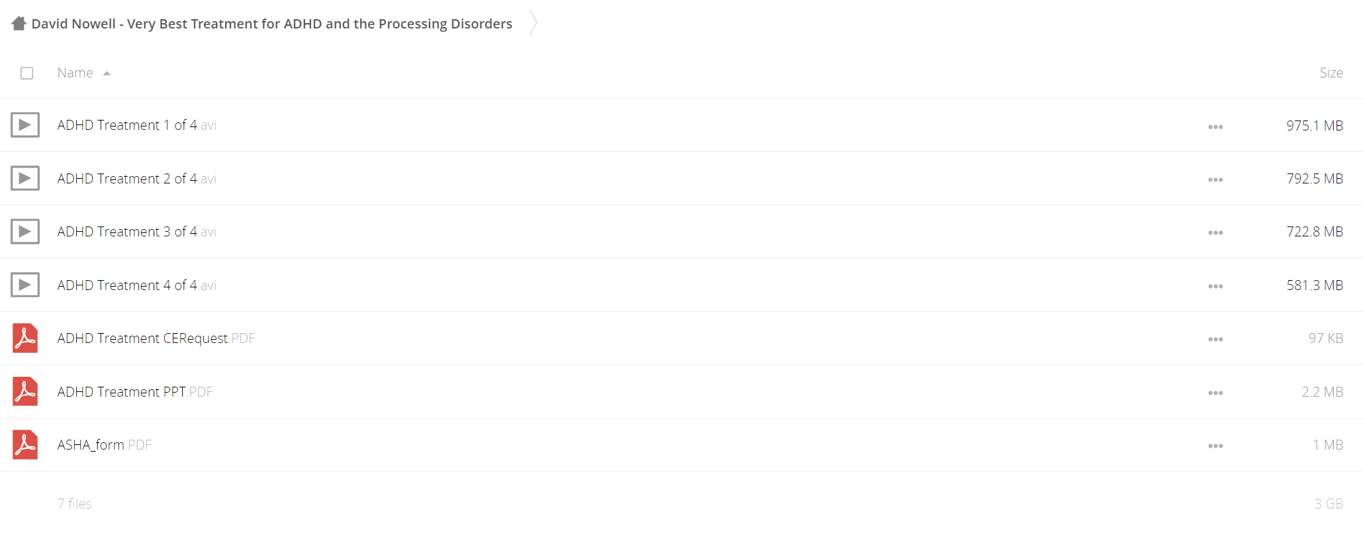Click the ascending sort arrow beside Name
This screenshot has height=539, width=1363.
[x=107, y=73]
